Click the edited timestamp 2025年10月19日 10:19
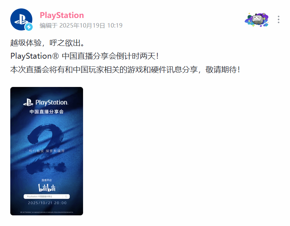The height and width of the screenshot is (226, 290). [81, 25]
